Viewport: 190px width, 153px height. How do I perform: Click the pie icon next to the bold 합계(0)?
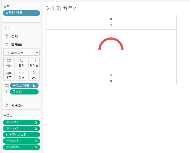point(6,44)
